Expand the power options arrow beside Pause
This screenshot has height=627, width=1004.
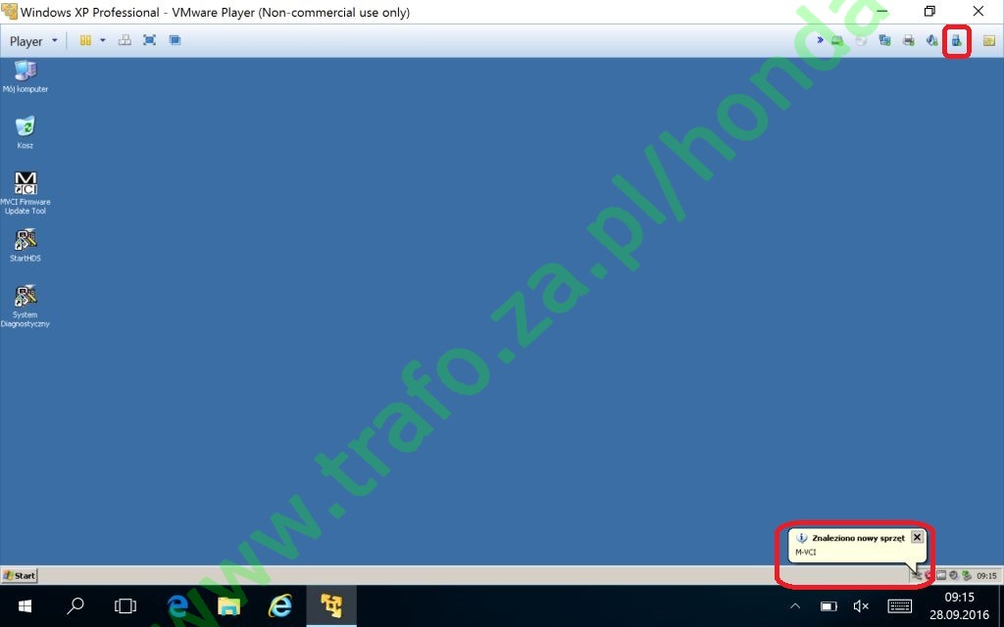102,40
